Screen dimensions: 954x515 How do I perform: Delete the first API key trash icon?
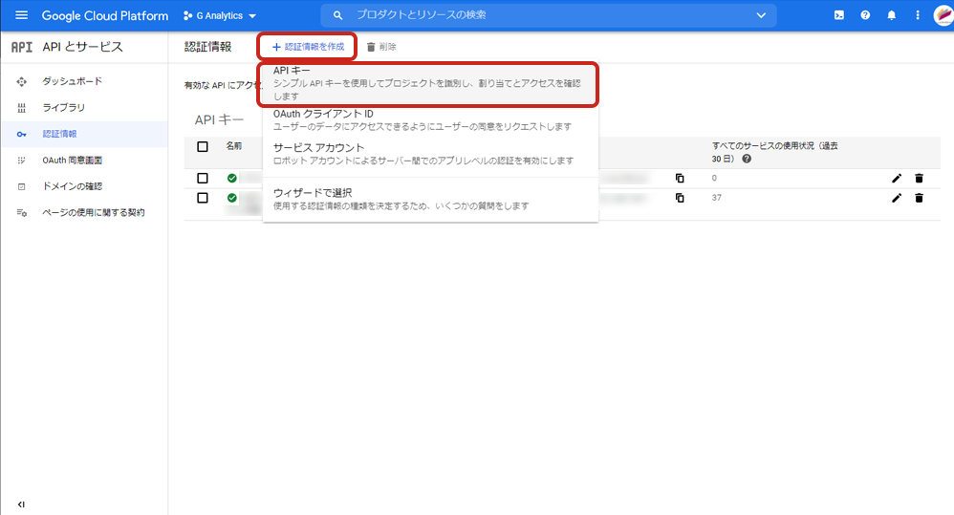tap(919, 179)
